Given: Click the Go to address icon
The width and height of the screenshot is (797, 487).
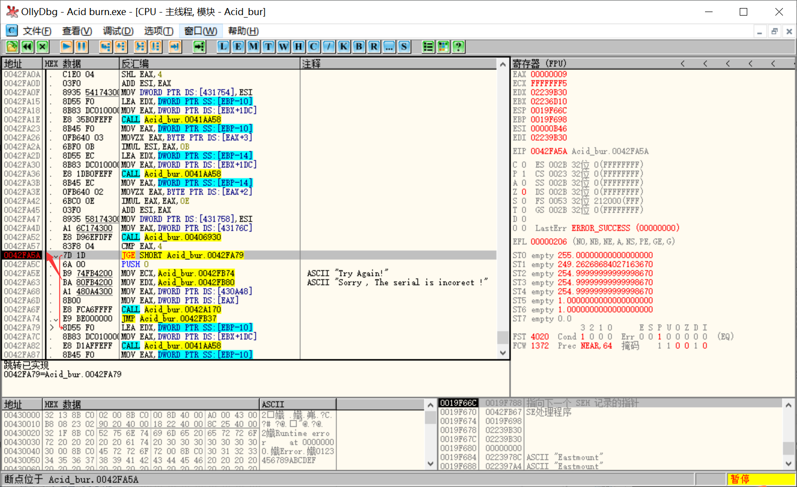Looking at the screenshot, I should coord(199,47).
